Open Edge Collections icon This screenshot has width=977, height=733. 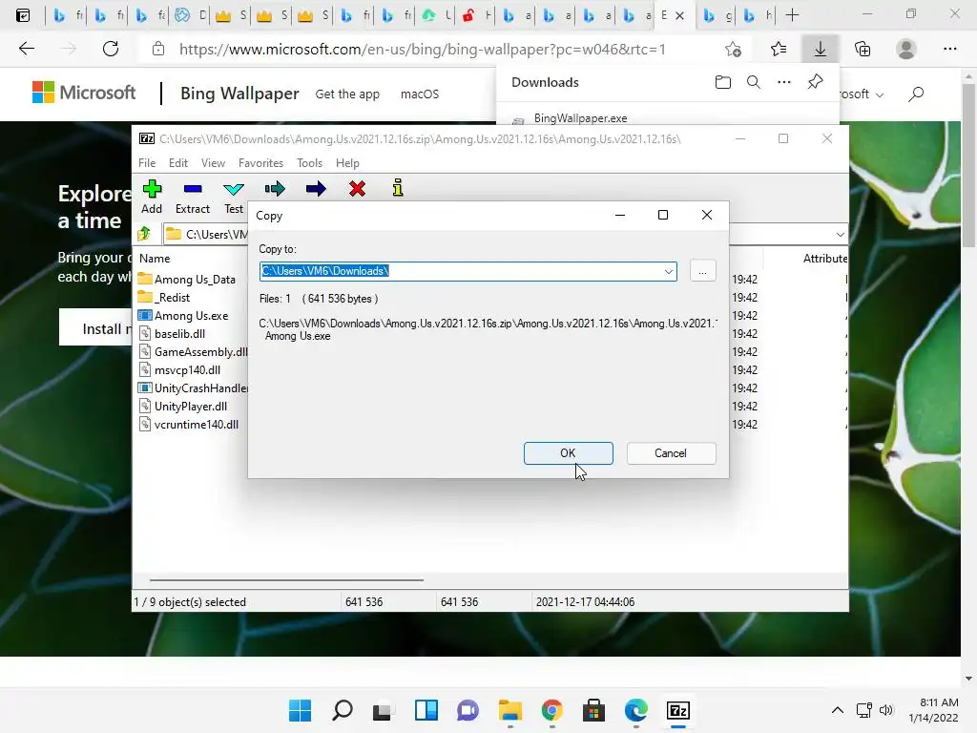click(863, 49)
